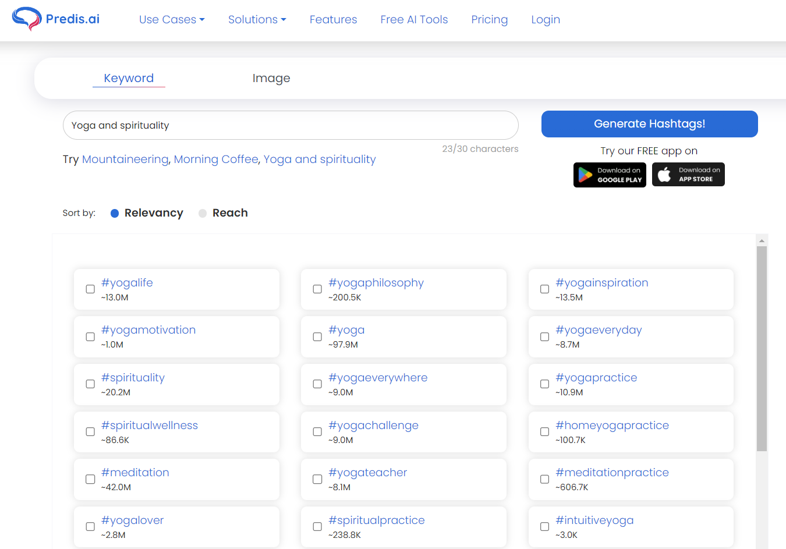This screenshot has width=786, height=549.
Task: Open the Google Play download badge
Action: click(610, 175)
